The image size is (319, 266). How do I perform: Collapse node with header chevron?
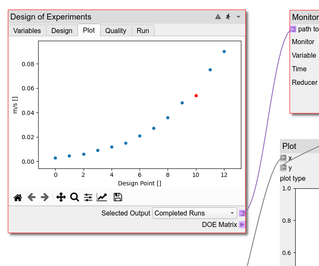[238, 17]
